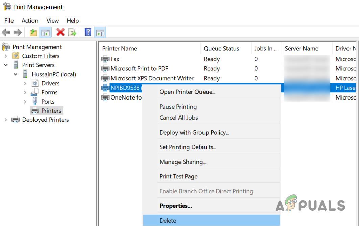This screenshot has width=359, height=226.
Task: Select the Ports tree item label
Action: coord(48,102)
